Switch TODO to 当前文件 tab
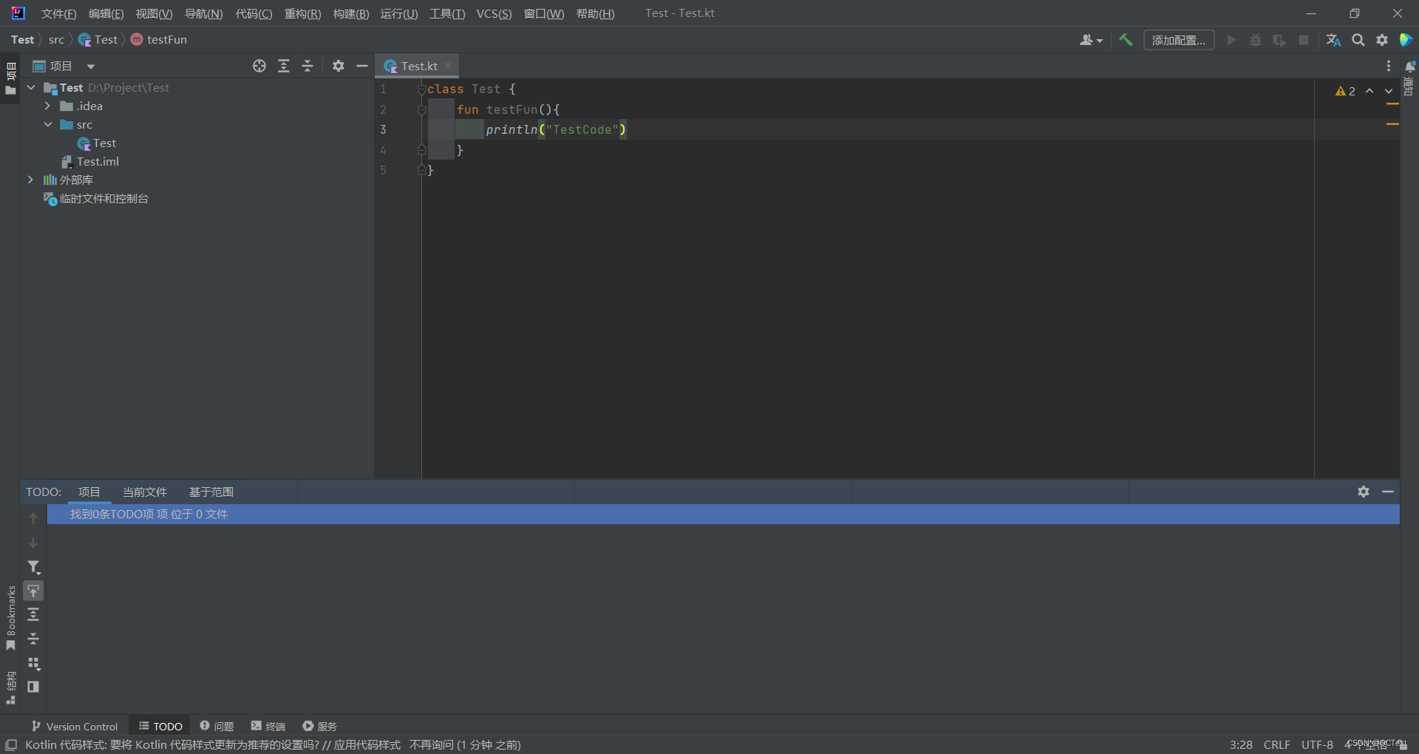1419x754 pixels. 145,492
